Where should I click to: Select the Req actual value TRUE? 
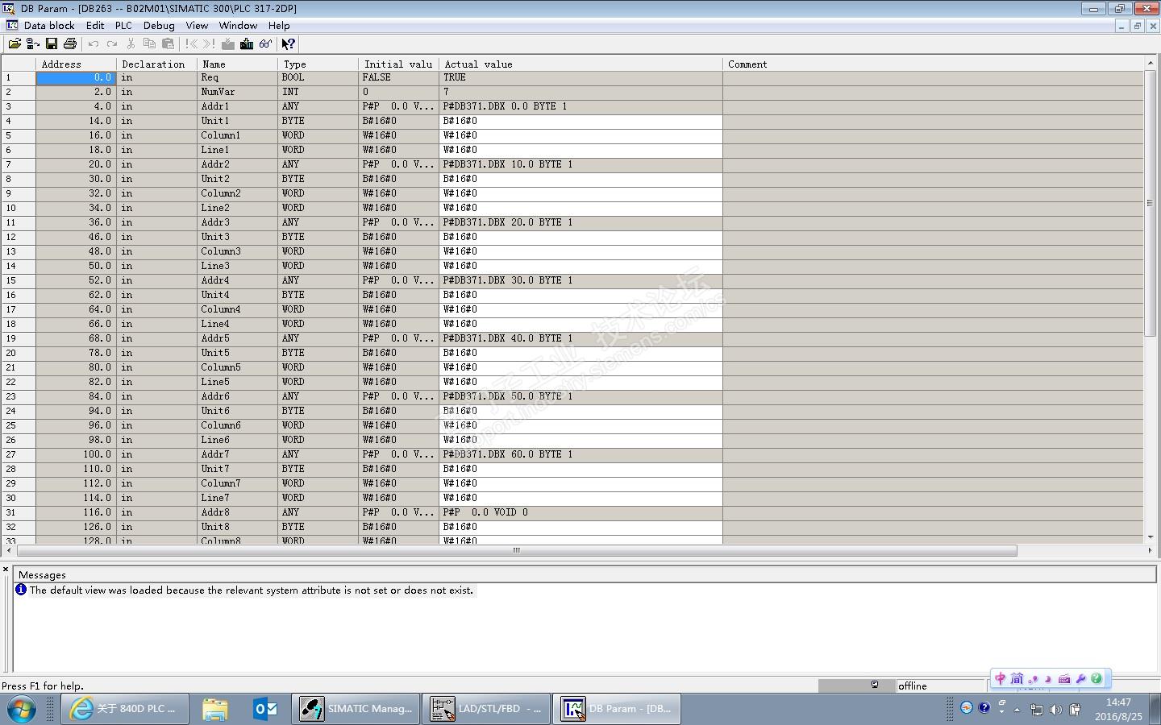pos(581,77)
